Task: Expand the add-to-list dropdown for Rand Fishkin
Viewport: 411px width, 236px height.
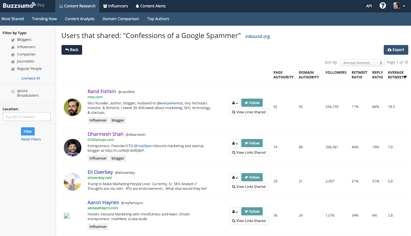Action: 235,103
